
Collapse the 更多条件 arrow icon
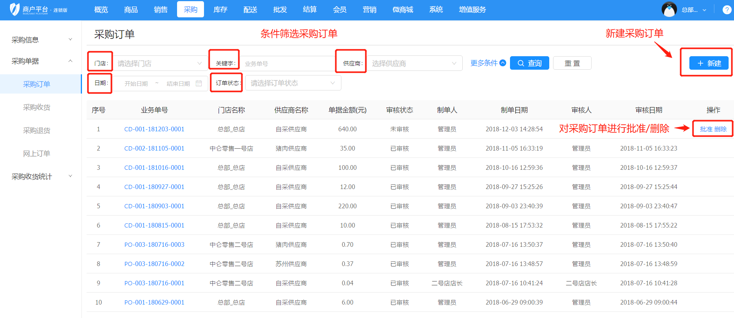pos(503,63)
